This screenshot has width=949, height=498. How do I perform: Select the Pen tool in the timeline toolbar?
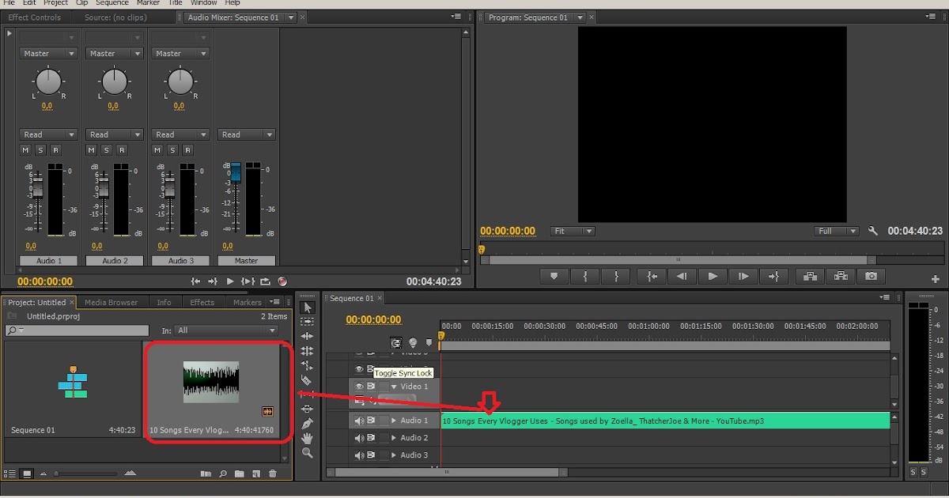click(x=307, y=422)
